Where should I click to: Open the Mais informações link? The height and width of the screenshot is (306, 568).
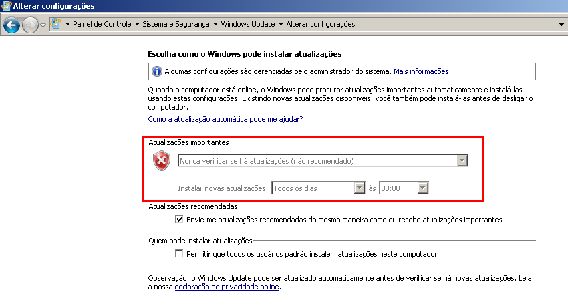[422, 71]
